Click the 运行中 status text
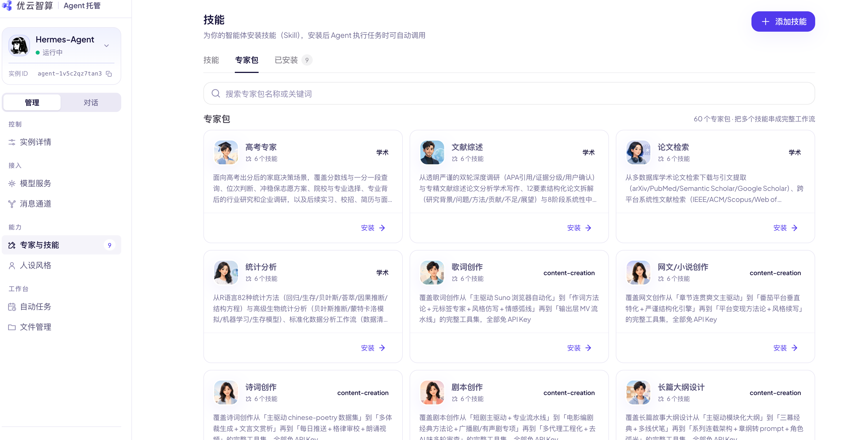 coord(53,53)
